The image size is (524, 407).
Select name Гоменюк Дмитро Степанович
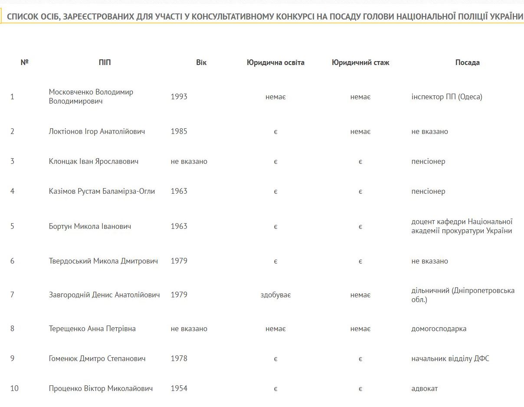coord(97,358)
